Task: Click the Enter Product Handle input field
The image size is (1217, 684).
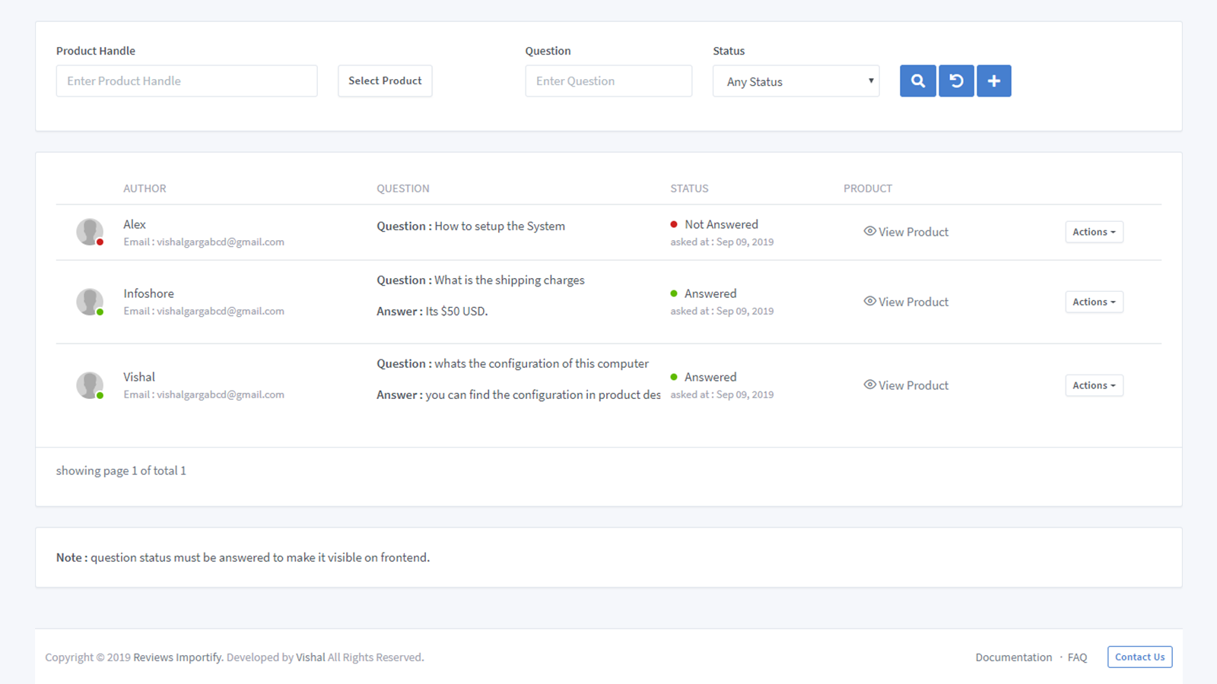Action: click(x=186, y=81)
